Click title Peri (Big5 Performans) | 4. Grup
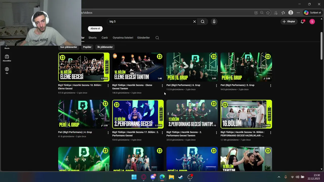Viewport: 324px width, 182px height. point(75,132)
